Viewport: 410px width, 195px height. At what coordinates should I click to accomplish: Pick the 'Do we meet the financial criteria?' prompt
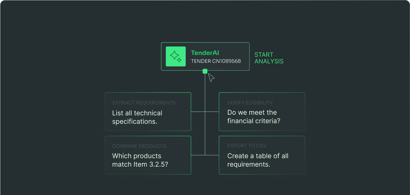[254, 117]
